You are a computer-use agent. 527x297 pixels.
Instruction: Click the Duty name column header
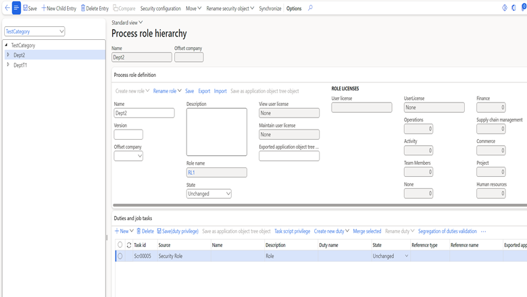click(x=328, y=245)
